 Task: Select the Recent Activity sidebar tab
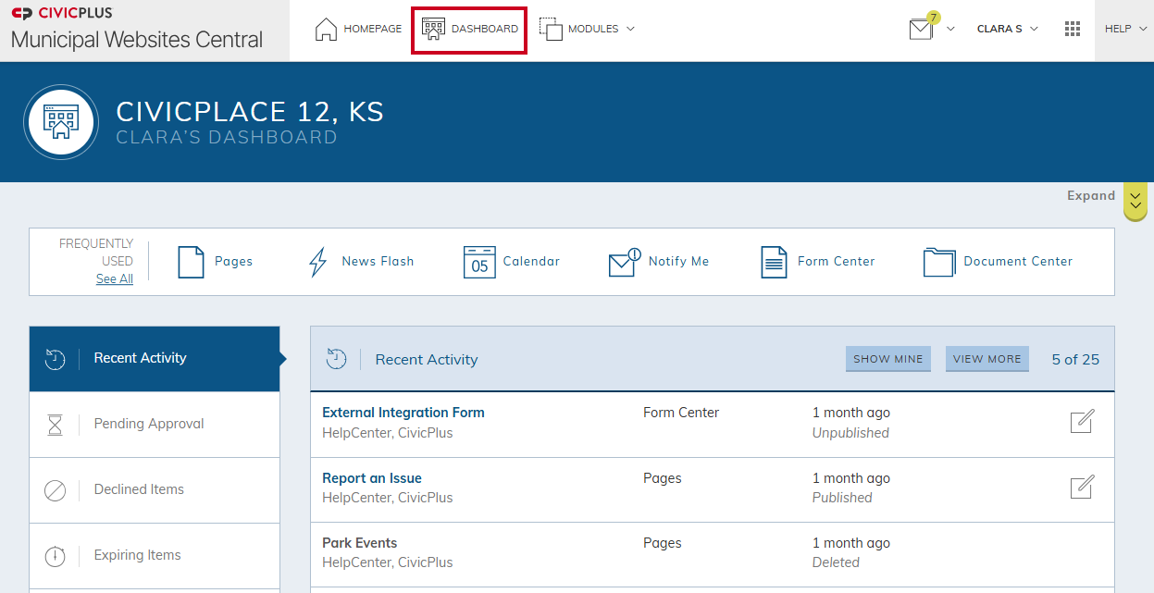155,359
